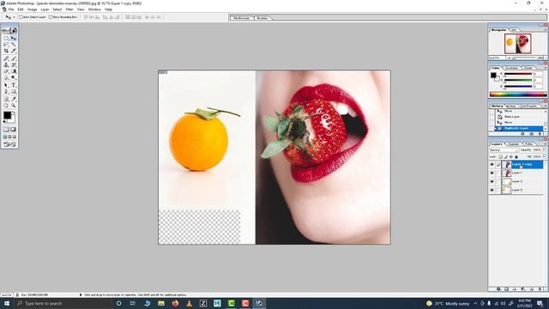The image size is (549, 309).
Task: Enable the Auto Select Layer checkbox
Action: 21,17
